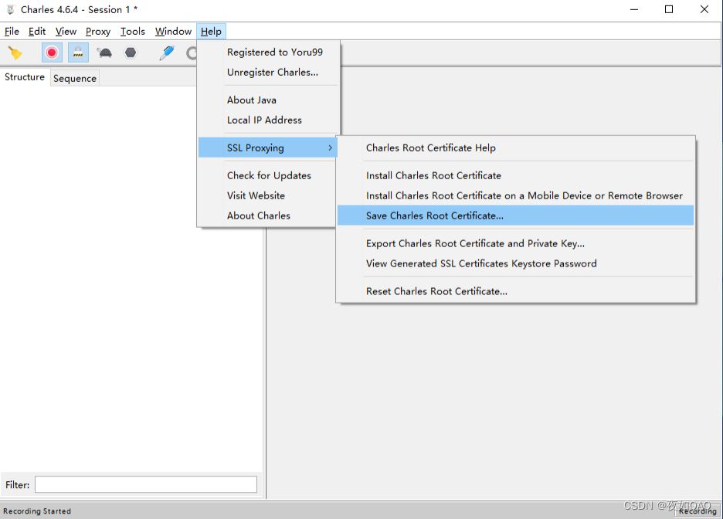723x519 pixels.
Task: Select About Java
Action: coord(269,100)
